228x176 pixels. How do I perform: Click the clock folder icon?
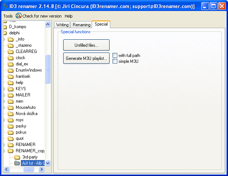[11, 58]
